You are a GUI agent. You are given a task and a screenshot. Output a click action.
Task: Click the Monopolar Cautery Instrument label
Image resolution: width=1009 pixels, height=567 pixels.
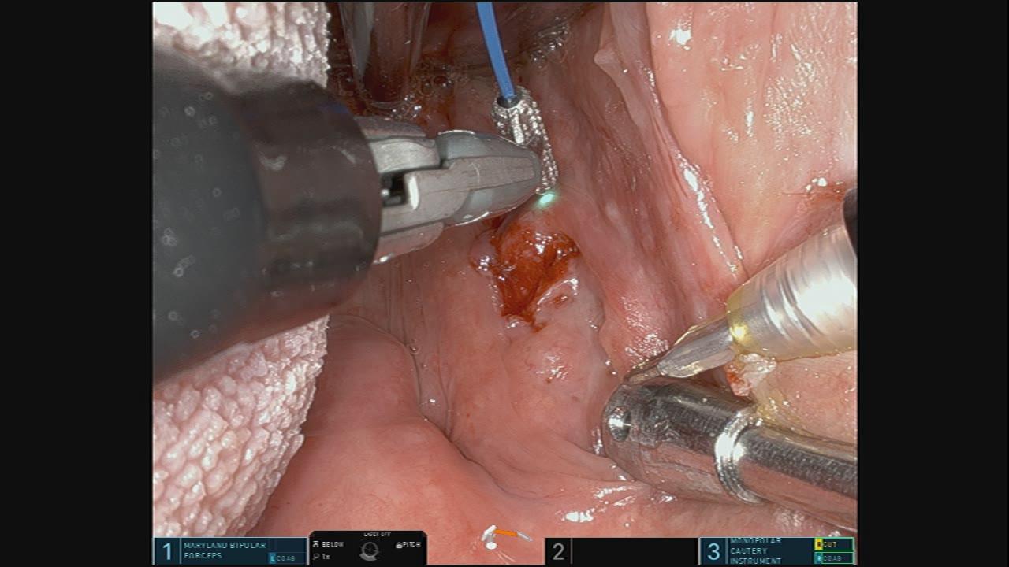coord(756,551)
